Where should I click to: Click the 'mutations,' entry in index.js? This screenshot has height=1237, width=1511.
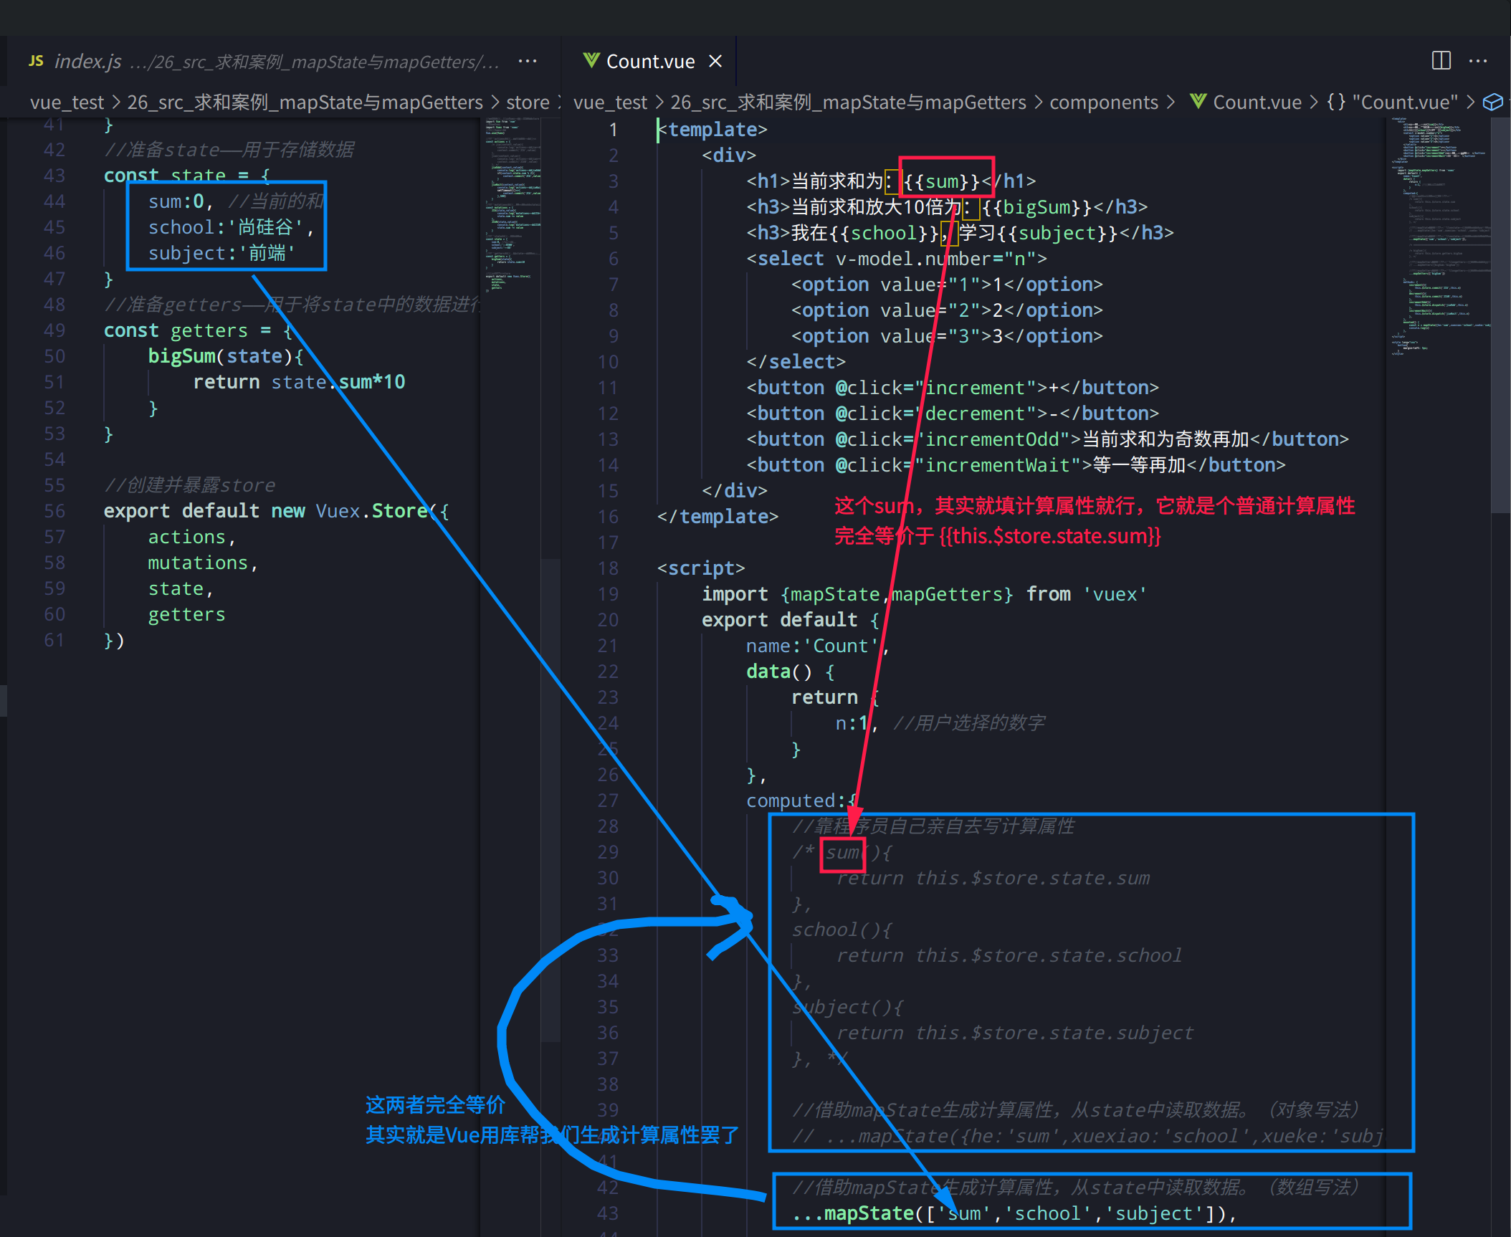pyautogui.click(x=203, y=563)
